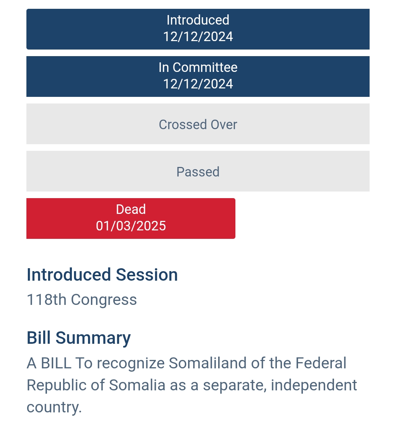This screenshot has height=430, width=396.
Task: Click the Introduced Session heading
Action: 102,275
